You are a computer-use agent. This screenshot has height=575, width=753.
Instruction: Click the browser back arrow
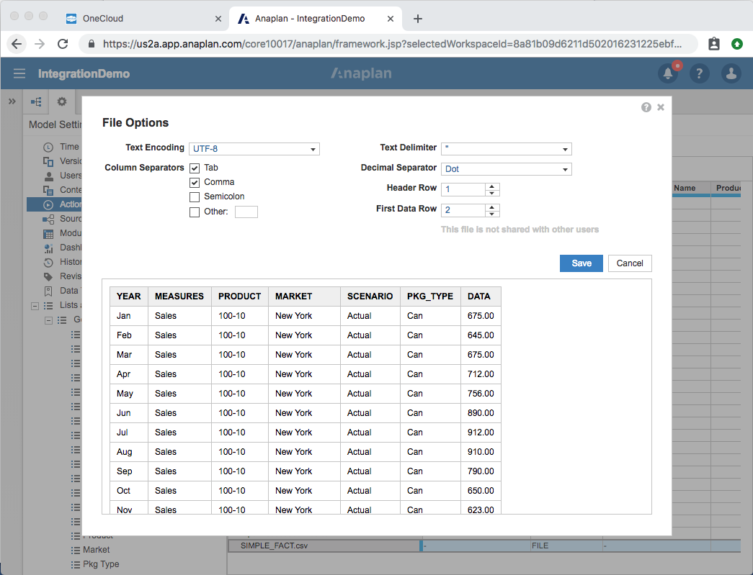click(17, 44)
